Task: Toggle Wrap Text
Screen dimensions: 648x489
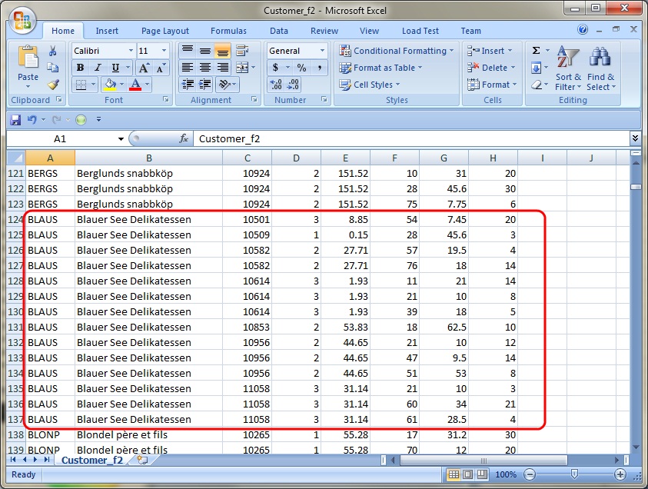Action: tap(242, 51)
